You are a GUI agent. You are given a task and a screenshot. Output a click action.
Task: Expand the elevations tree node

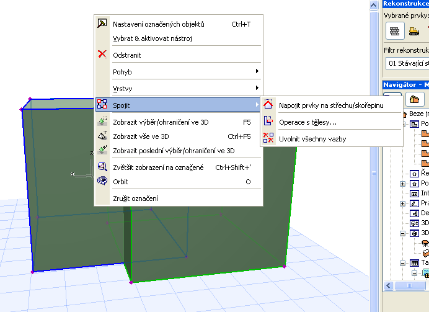(x=402, y=184)
